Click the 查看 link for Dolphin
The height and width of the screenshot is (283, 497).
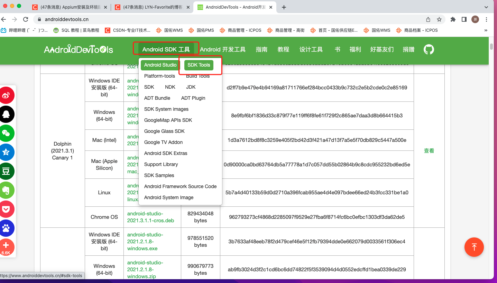coord(429,150)
